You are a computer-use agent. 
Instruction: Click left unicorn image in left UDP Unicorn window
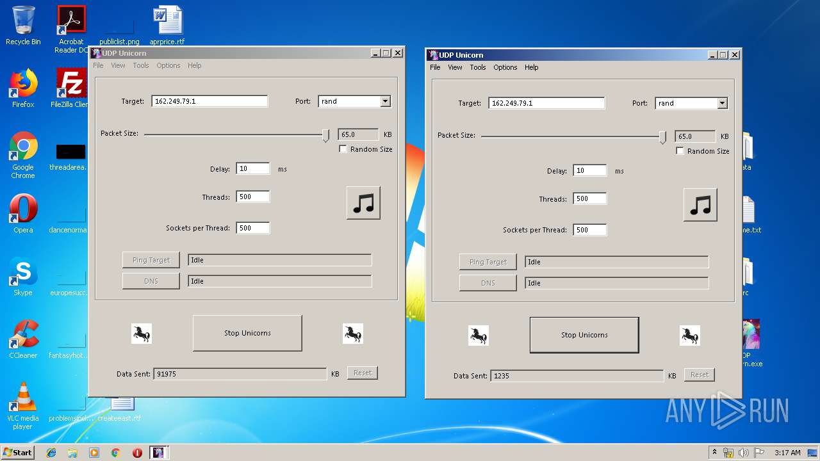(x=142, y=334)
